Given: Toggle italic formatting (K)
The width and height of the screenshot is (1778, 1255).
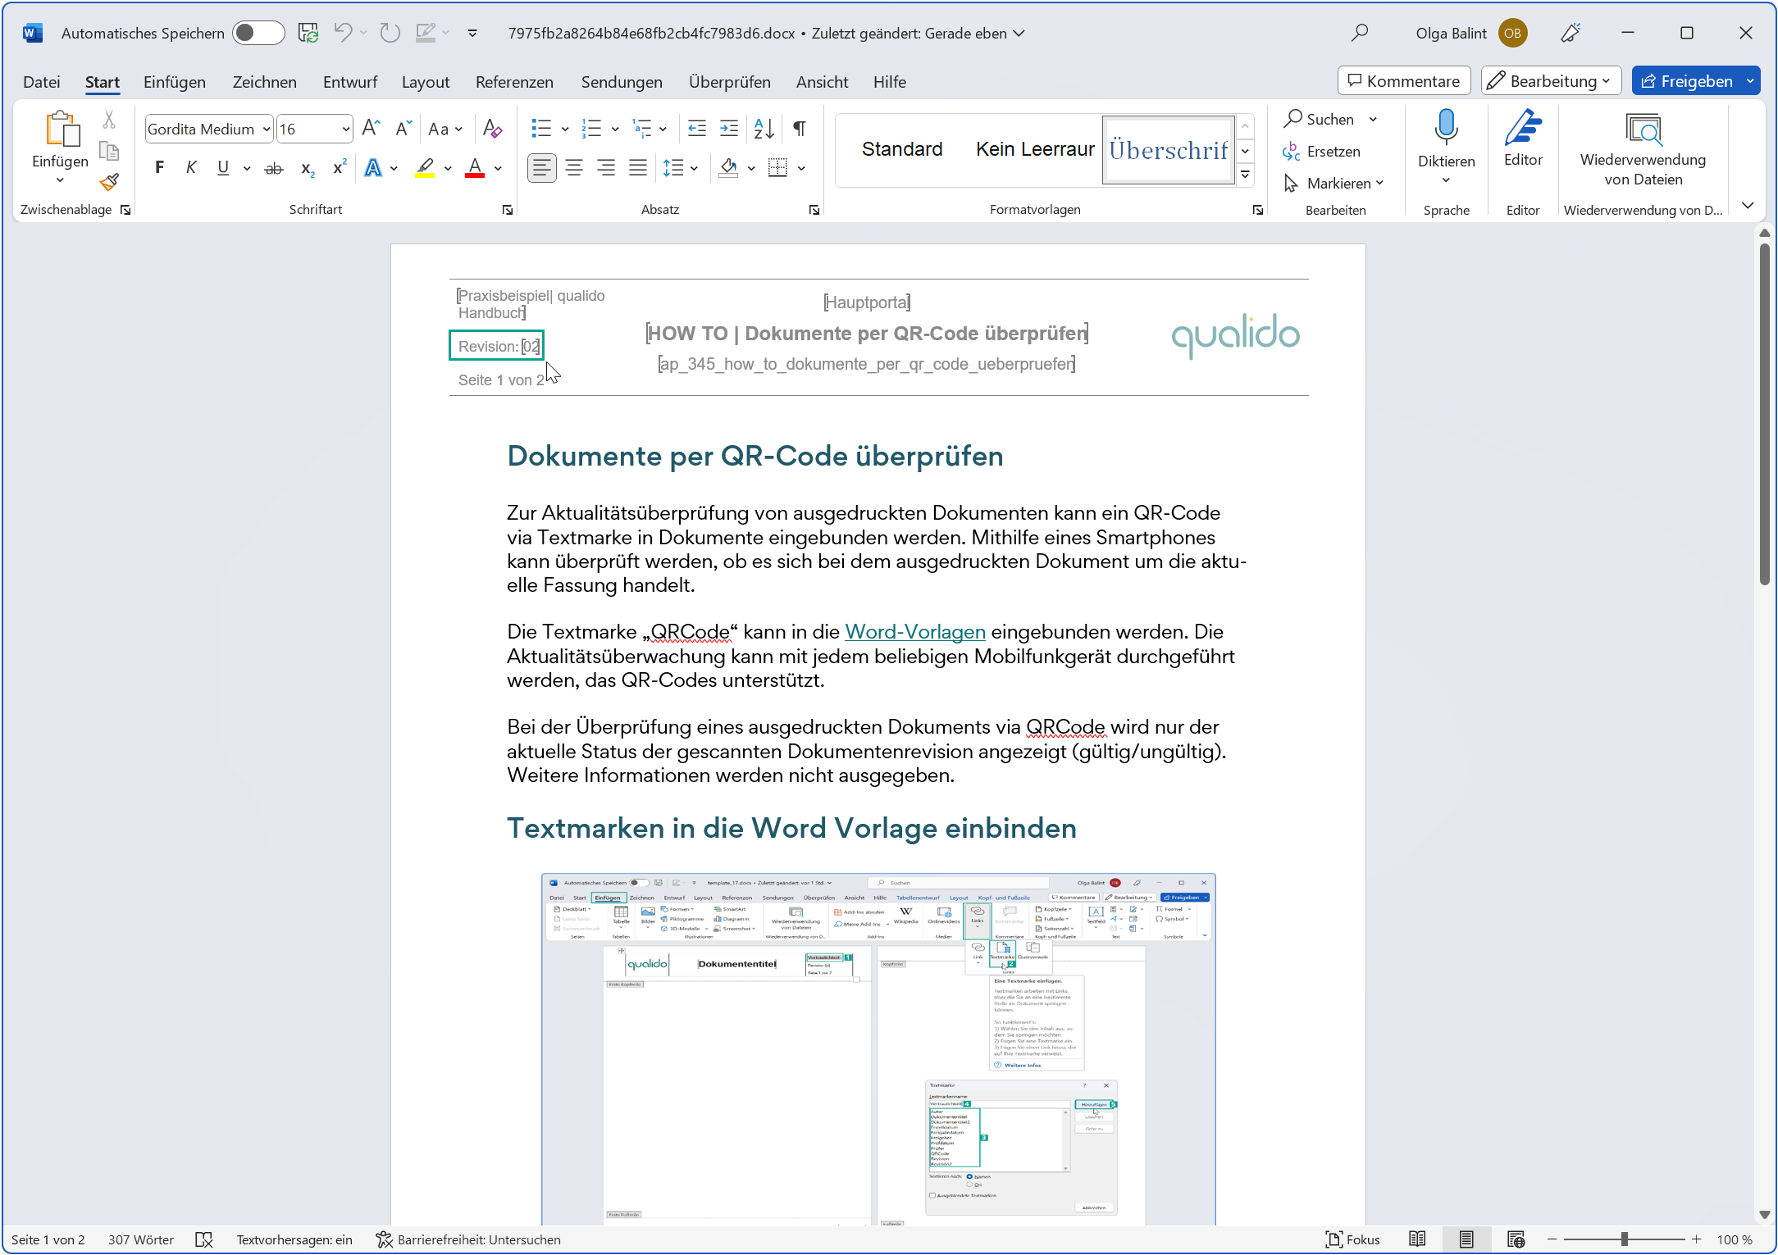Looking at the screenshot, I should point(191,168).
